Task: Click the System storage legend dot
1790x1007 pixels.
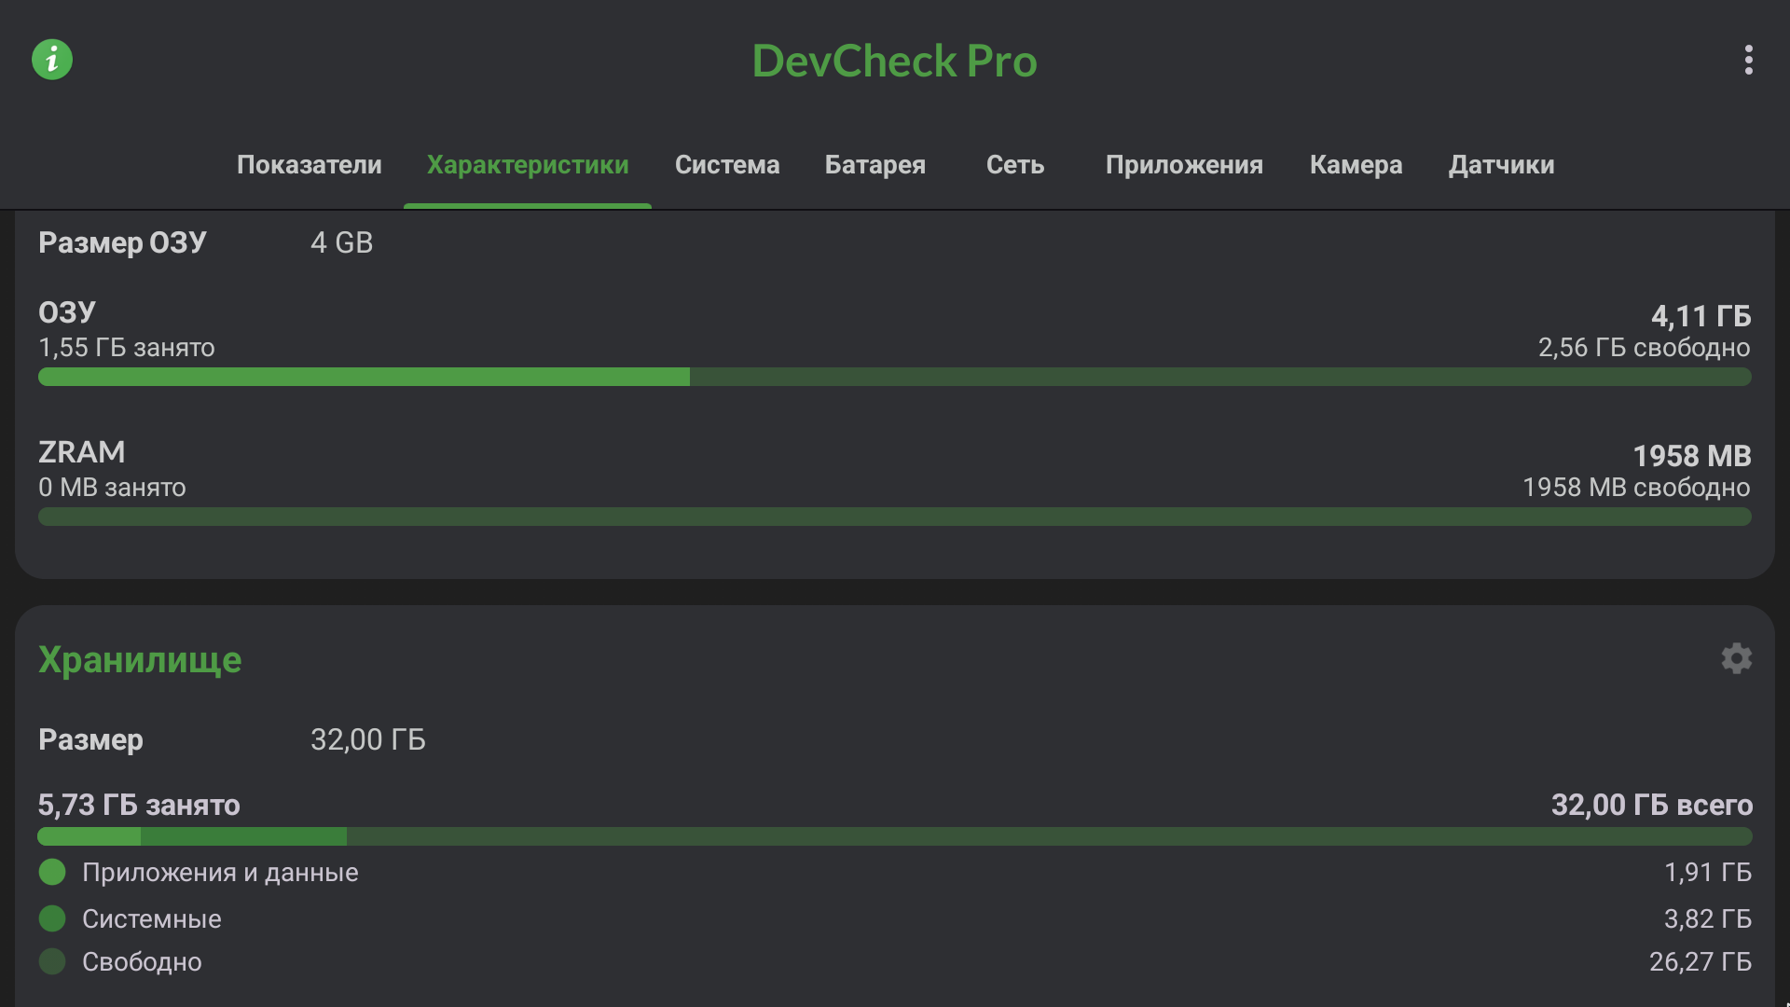Action: point(52,918)
